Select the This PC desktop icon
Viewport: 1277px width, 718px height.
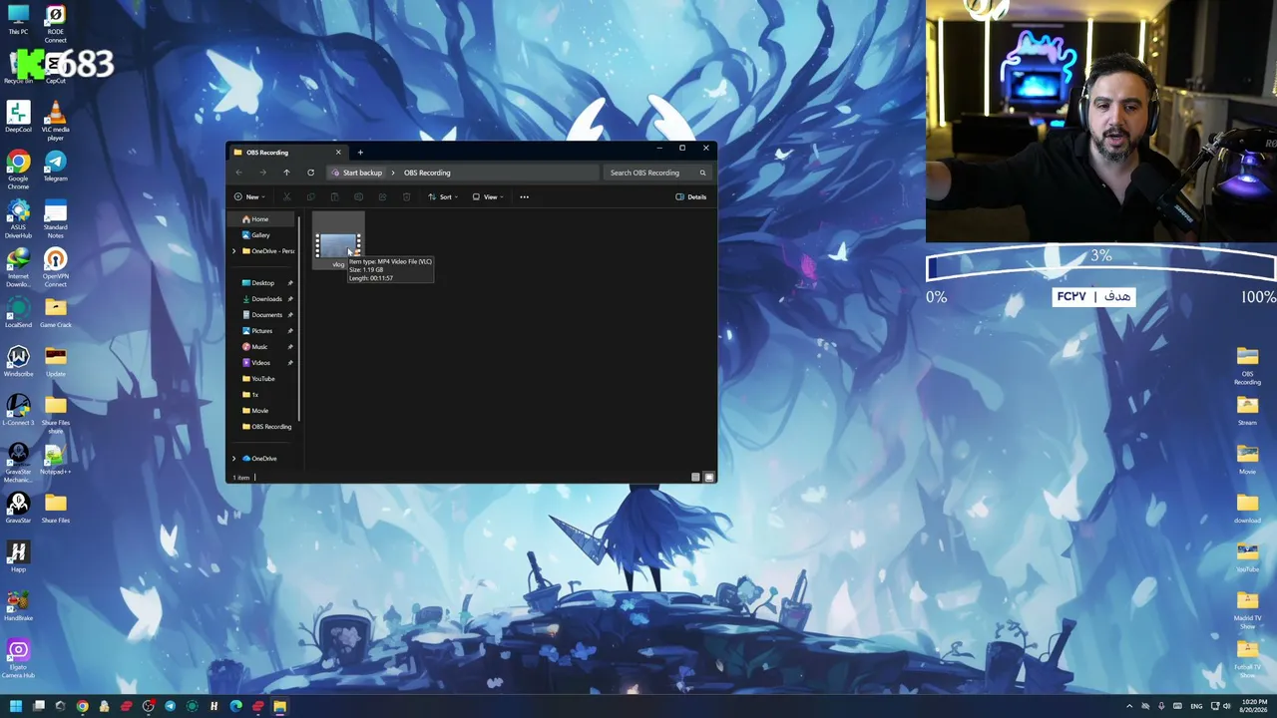(x=18, y=20)
